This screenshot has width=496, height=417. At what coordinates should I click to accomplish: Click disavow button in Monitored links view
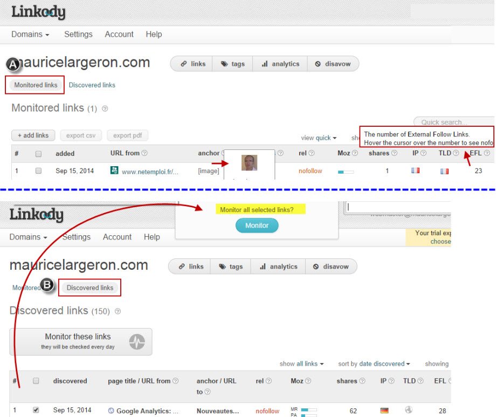point(333,64)
